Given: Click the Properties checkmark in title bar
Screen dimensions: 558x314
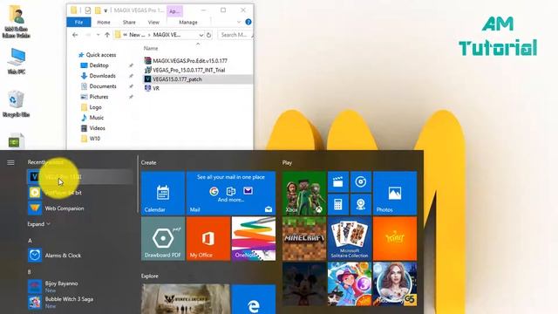Looking at the screenshot, I should 87,10.
